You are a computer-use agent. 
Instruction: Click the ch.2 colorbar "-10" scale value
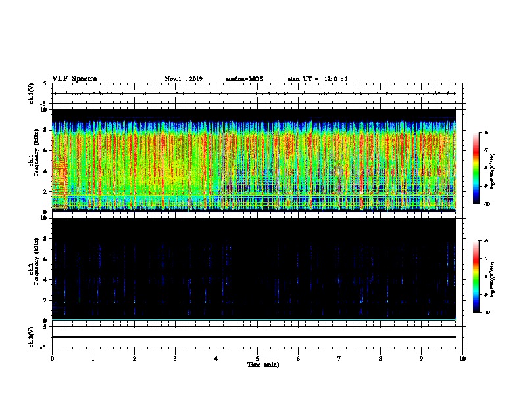(x=486, y=313)
